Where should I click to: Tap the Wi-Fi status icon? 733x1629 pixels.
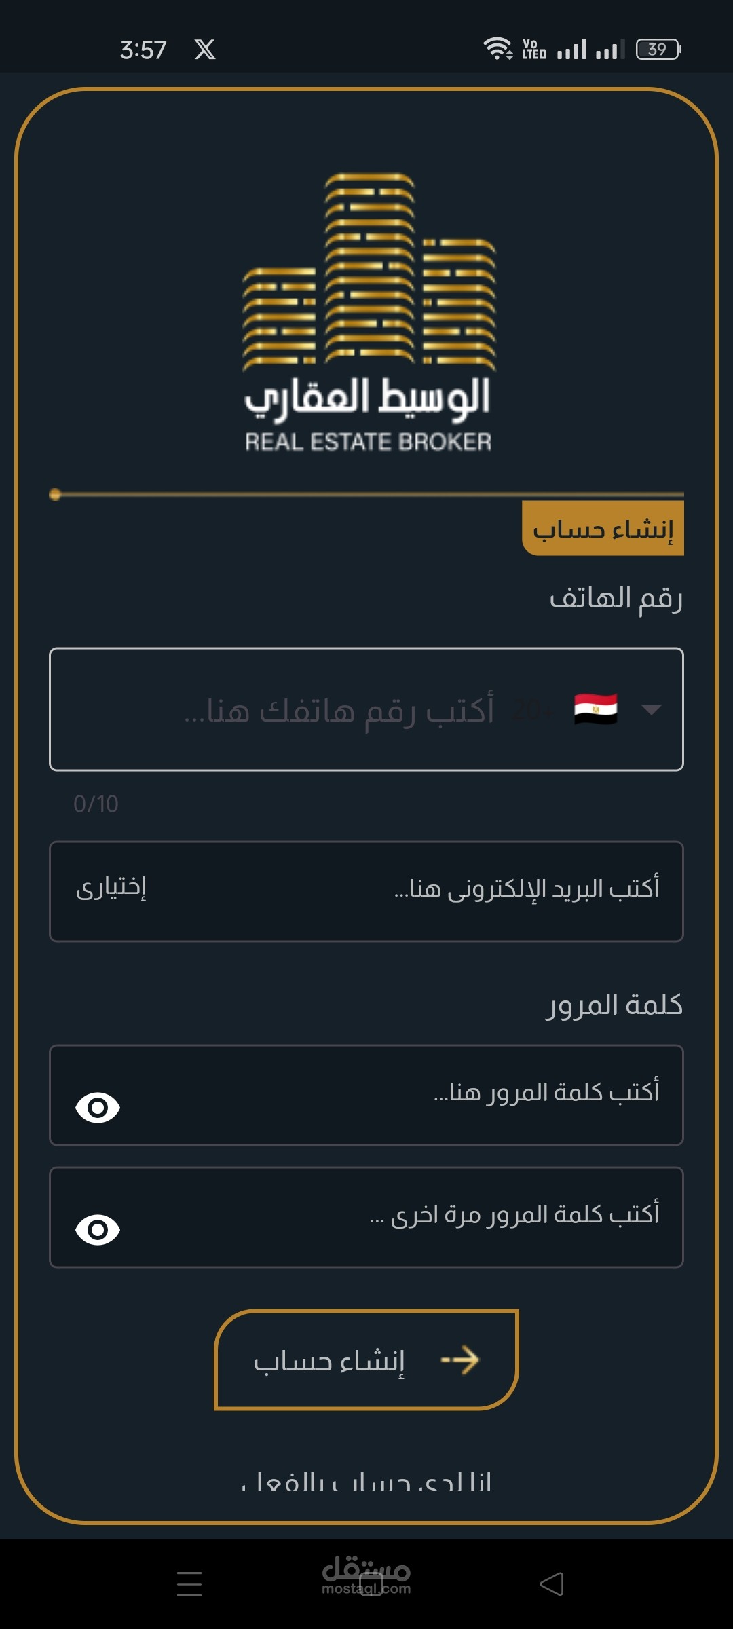(x=497, y=49)
